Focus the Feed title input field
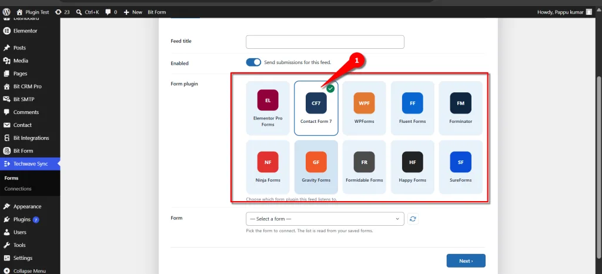Image resolution: width=602 pixels, height=274 pixels. 325,42
